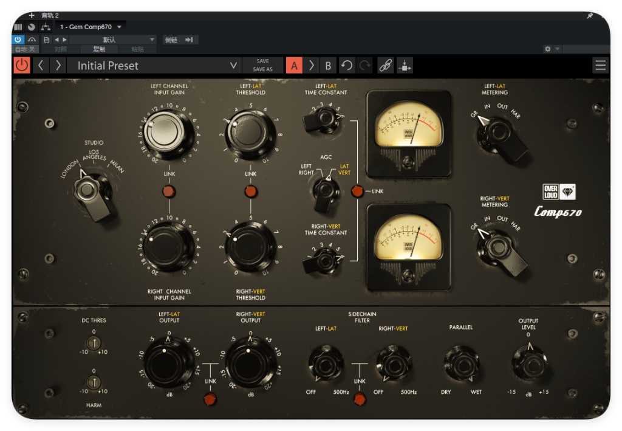Click the lower HARM trim knob
The height and width of the screenshot is (431, 622).
click(x=94, y=382)
